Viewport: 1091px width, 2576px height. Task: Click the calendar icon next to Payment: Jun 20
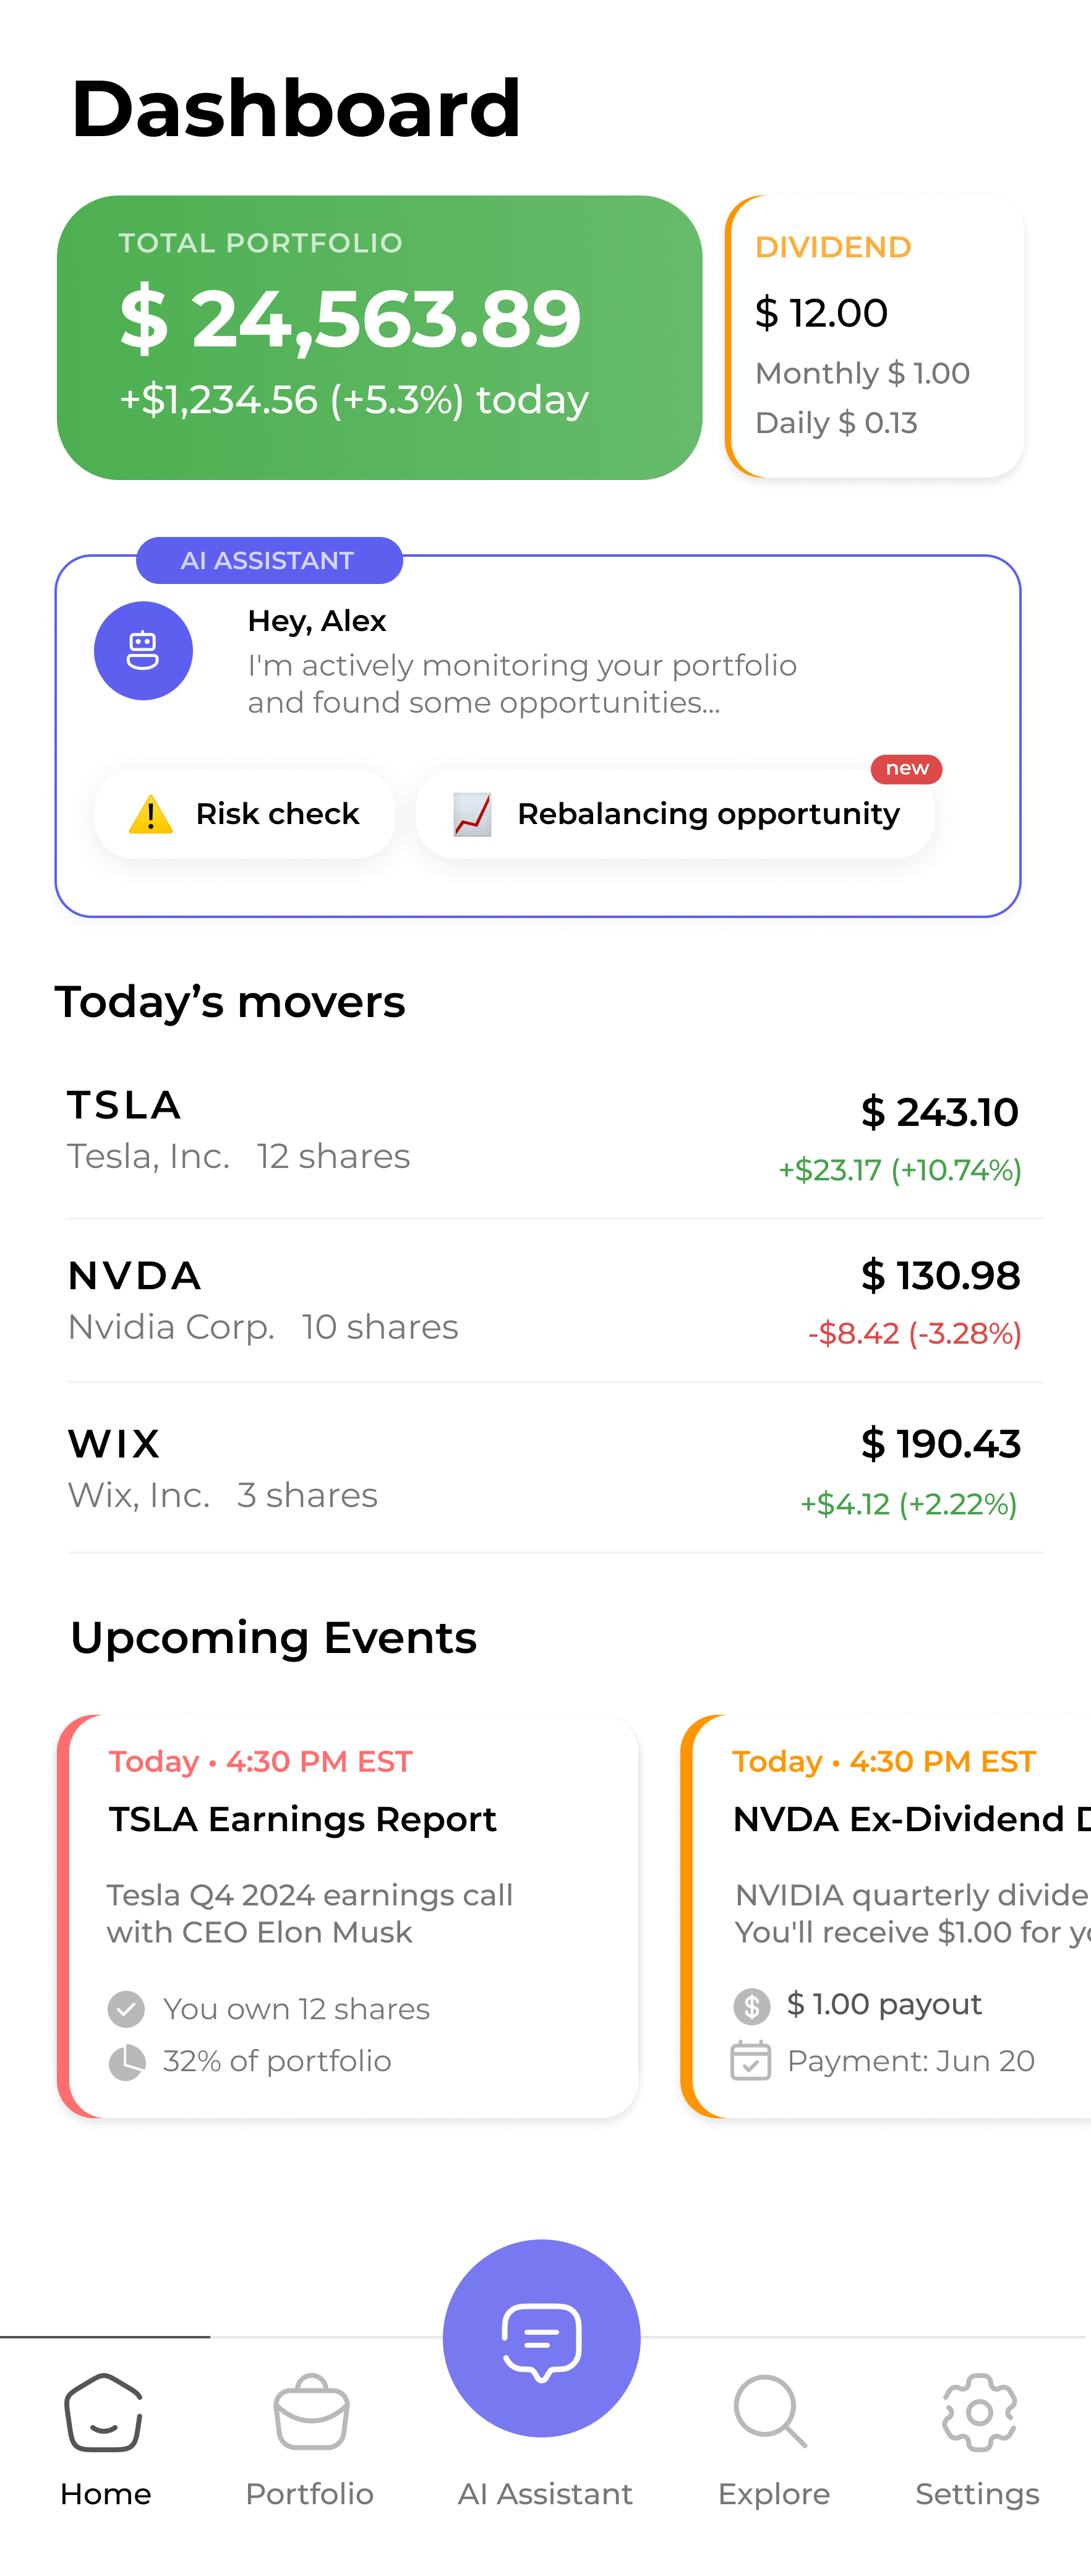point(751,2060)
